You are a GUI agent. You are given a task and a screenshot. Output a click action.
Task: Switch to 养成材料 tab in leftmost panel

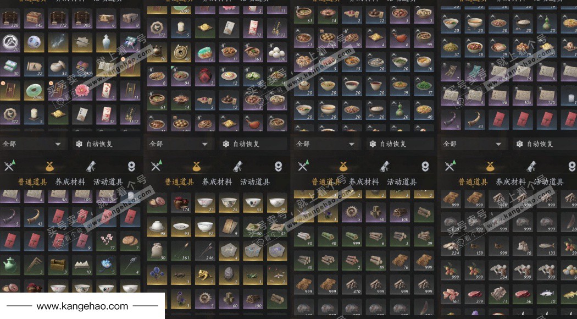click(70, 182)
